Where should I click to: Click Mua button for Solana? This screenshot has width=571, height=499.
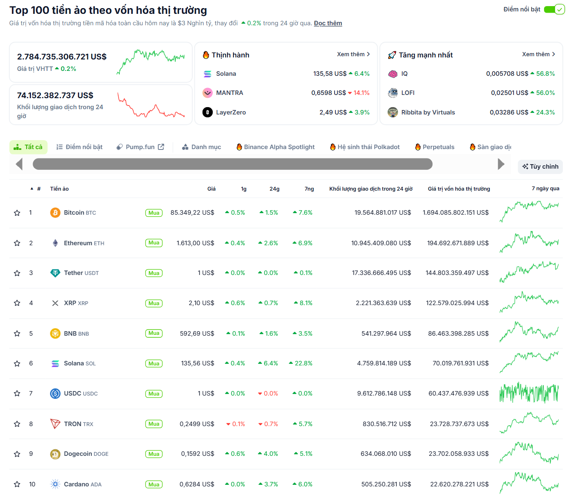(x=154, y=363)
